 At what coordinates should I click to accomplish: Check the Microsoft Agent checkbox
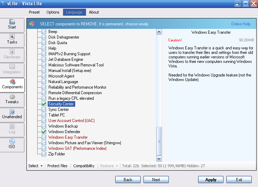click(44, 76)
